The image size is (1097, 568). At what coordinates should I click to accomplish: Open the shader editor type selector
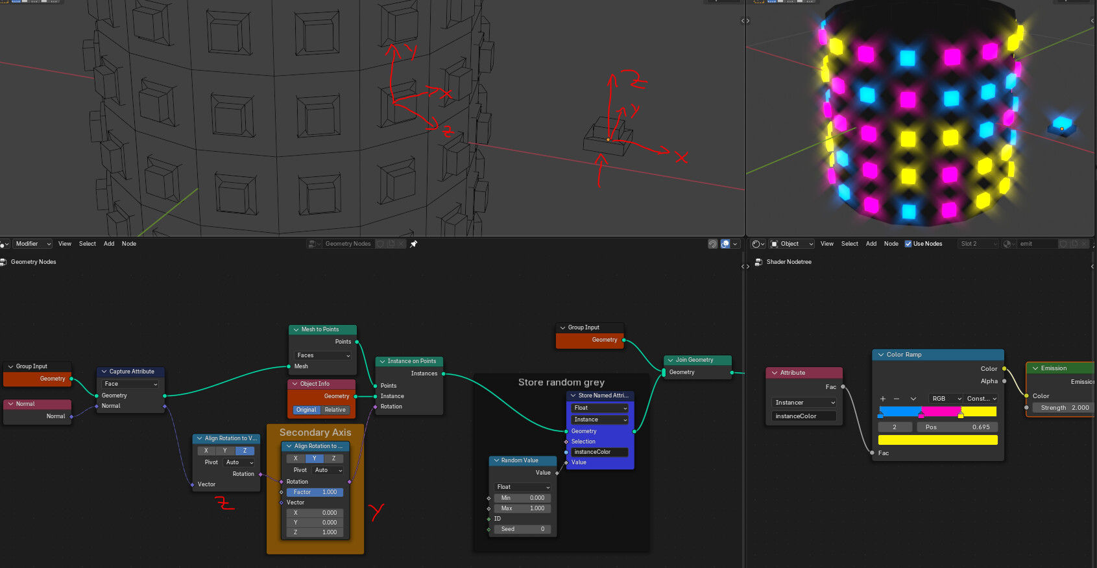click(x=758, y=244)
